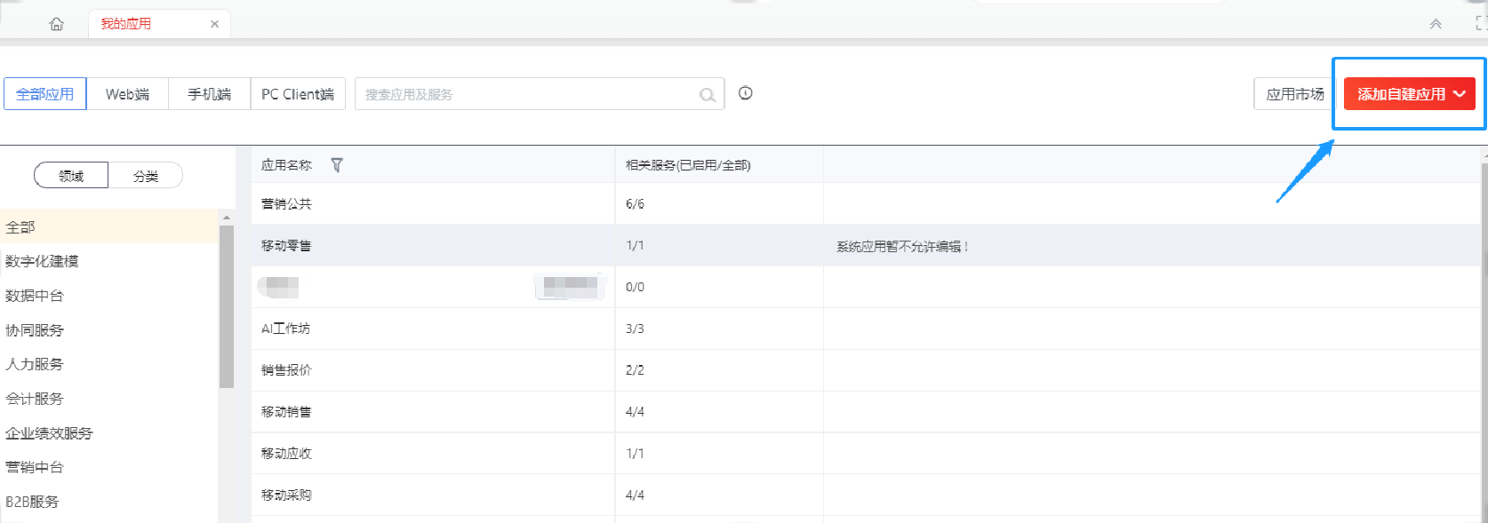Switch to 领域 view toggle
This screenshot has width=1488, height=523.
pyautogui.click(x=71, y=176)
